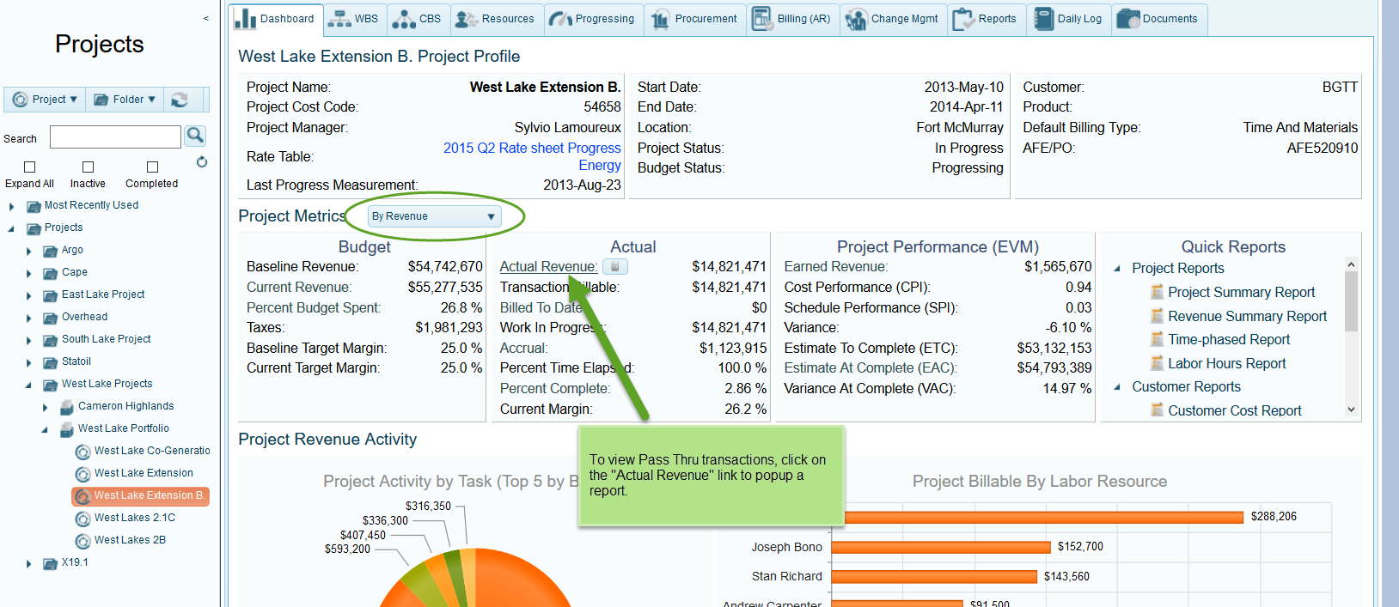Viewport: 1399px width, 607px height.
Task: Collapse the West Lake Projects arrow
Action: pos(28,385)
